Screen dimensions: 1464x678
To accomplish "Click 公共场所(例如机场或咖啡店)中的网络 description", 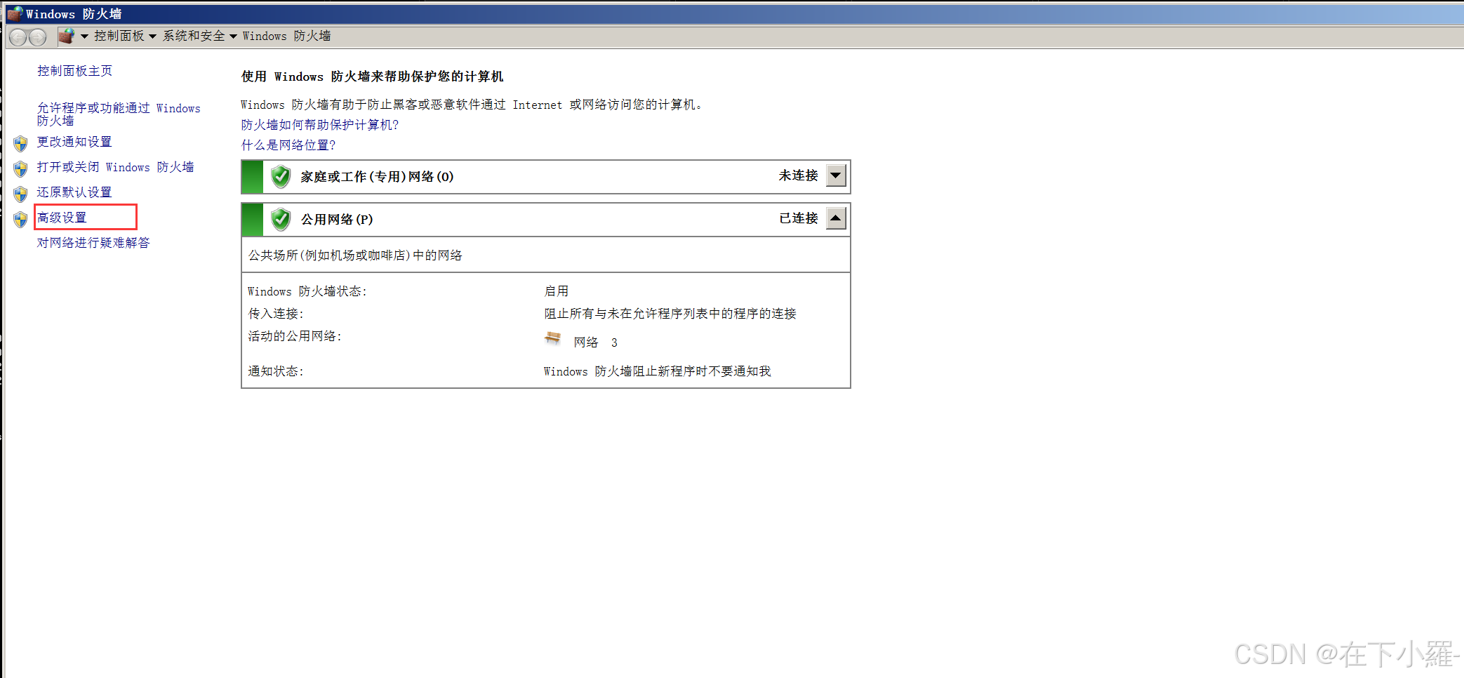I will click(355, 255).
